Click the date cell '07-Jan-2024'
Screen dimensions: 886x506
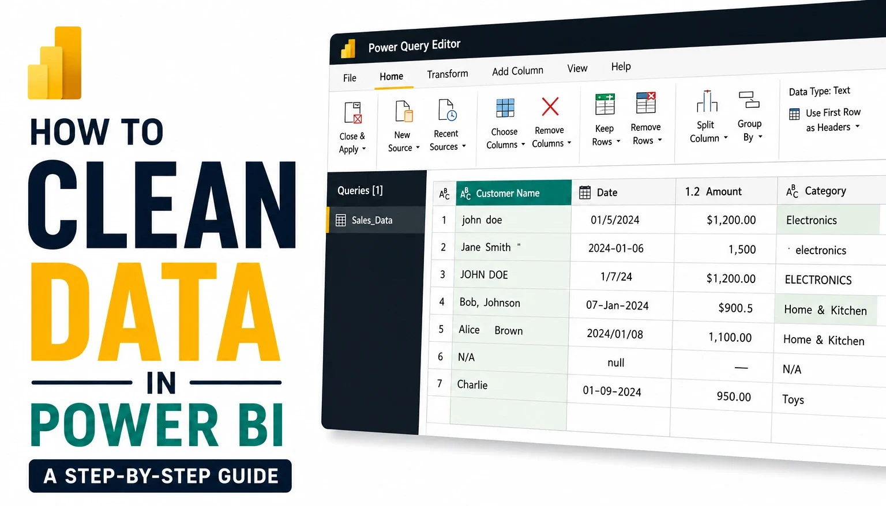[620, 305]
